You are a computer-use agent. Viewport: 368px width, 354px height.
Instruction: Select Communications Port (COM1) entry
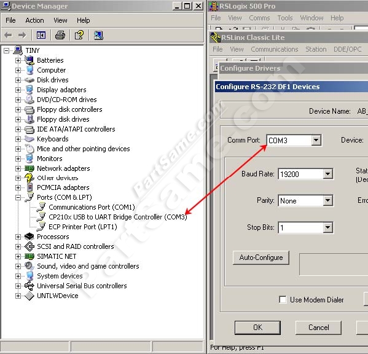click(x=92, y=207)
